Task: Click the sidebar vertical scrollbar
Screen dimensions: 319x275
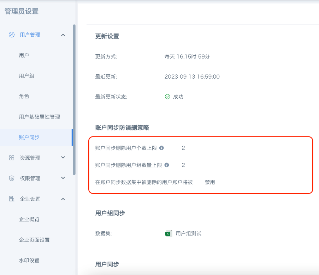Action: 74,99
